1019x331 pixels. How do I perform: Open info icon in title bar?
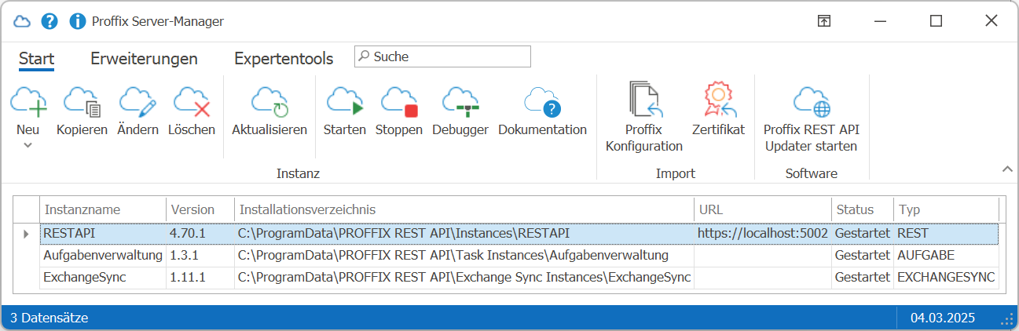click(x=78, y=21)
